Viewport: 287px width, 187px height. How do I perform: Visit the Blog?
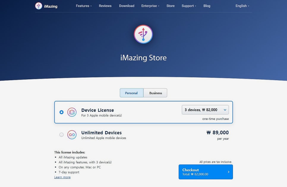[x=207, y=6]
